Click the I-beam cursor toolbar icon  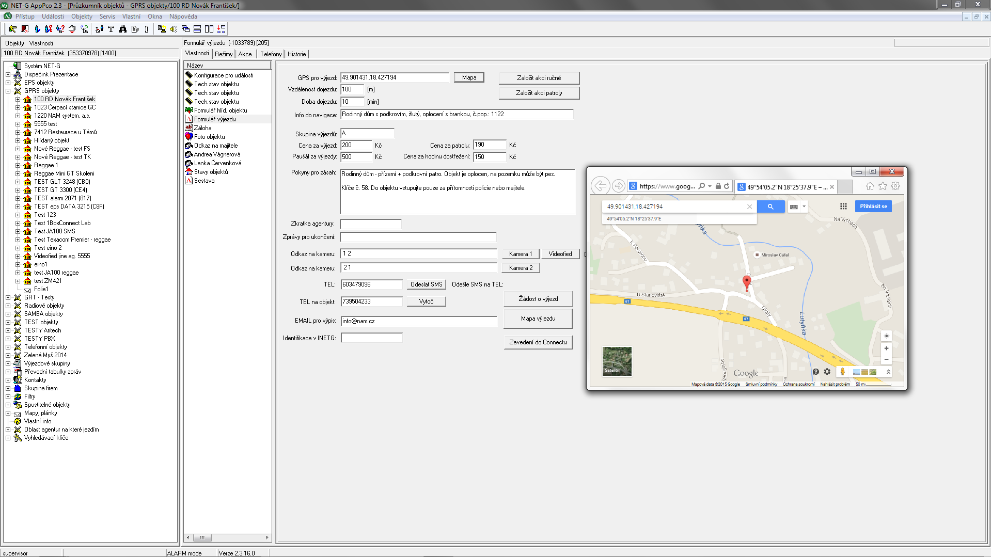[147, 29]
